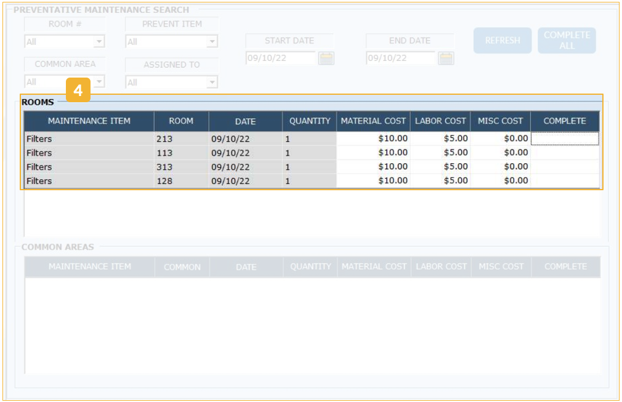The height and width of the screenshot is (402, 622).
Task: Mark room 213 Filters as complete
Action: click(x=565, y=139)
